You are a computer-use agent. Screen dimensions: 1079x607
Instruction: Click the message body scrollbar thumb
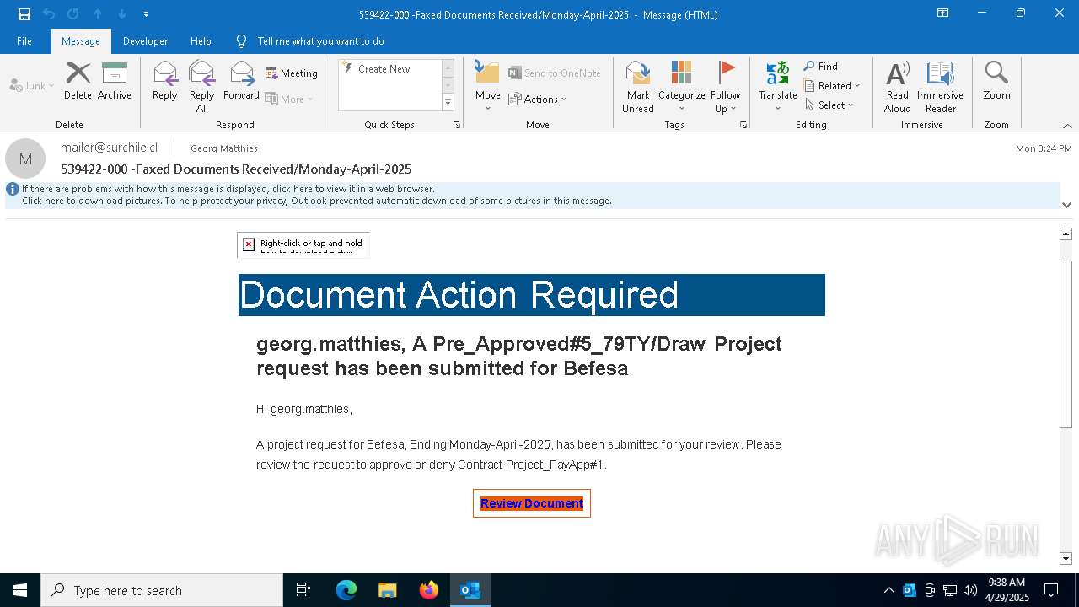click(x=1066, y=344)
